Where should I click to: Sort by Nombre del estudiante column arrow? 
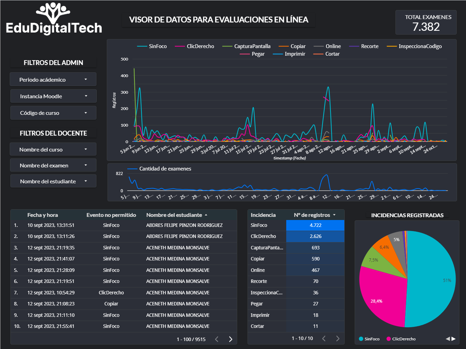click(206, 215)
